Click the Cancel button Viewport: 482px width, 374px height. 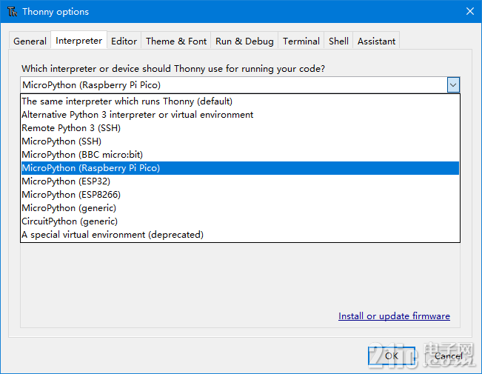click(449, 355)
